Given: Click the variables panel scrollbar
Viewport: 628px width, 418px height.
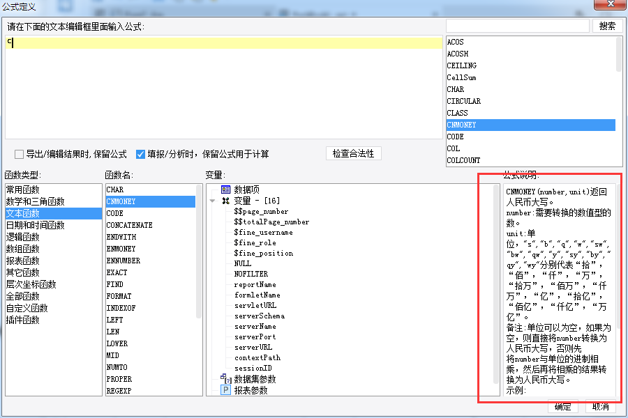Looking at the screenshot, I should pos(496,284).
